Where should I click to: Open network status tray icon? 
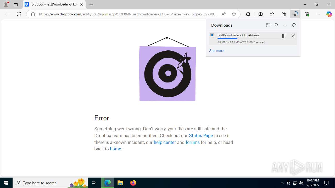click(x=295, y=183)
